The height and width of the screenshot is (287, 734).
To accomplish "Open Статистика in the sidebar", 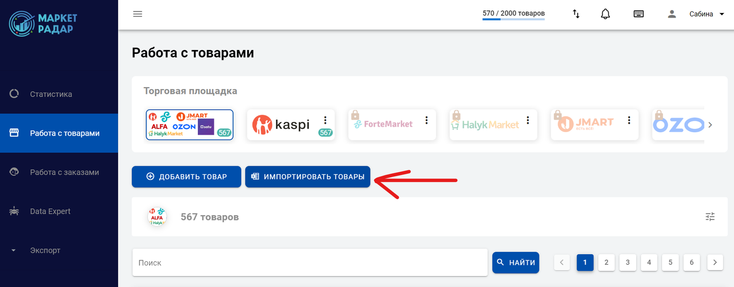I will (51, 94).
